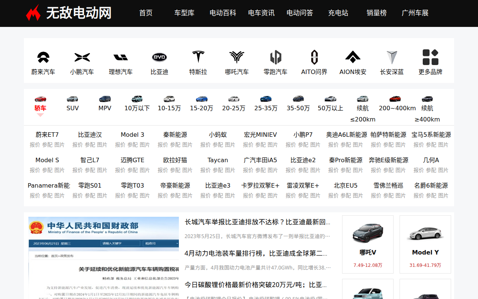478x299 pixels.
Task: Open the 小蚂蚁 model link
Action: (x=218, y=135)
